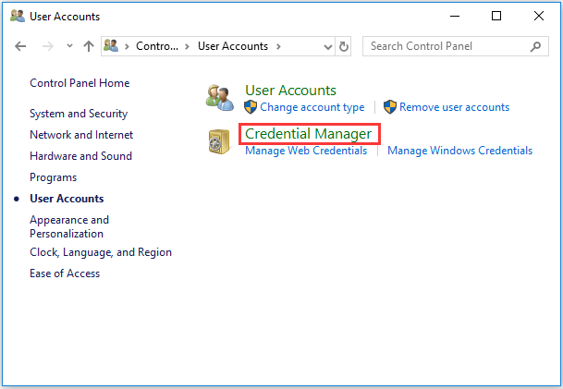563x389 pixels.
Task: Click the title bar User Accounts icon
Action: [18, 16]
